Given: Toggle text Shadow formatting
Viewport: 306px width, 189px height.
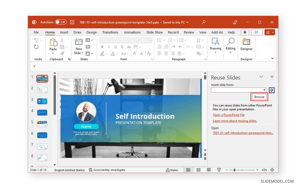Looking at the screenshot, I should (x=122, y=47).
